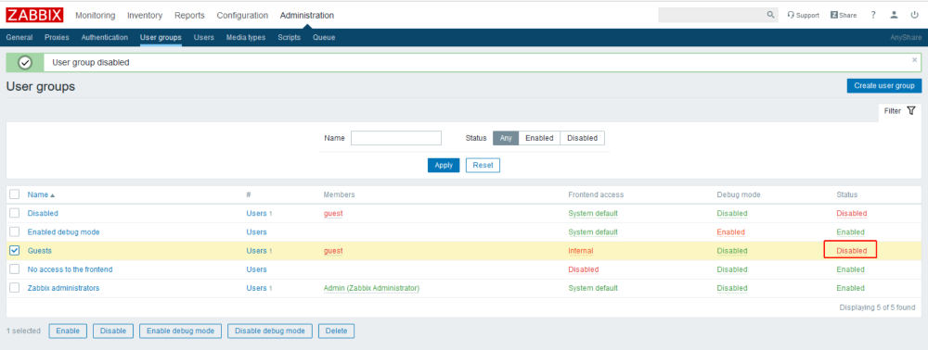Viewport: 928px width, 350px height.
Task: Go to the Users submenu
Action: tap(204, 37)
